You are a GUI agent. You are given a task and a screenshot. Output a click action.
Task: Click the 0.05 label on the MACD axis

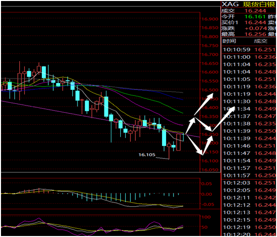(x=206, y=184)
